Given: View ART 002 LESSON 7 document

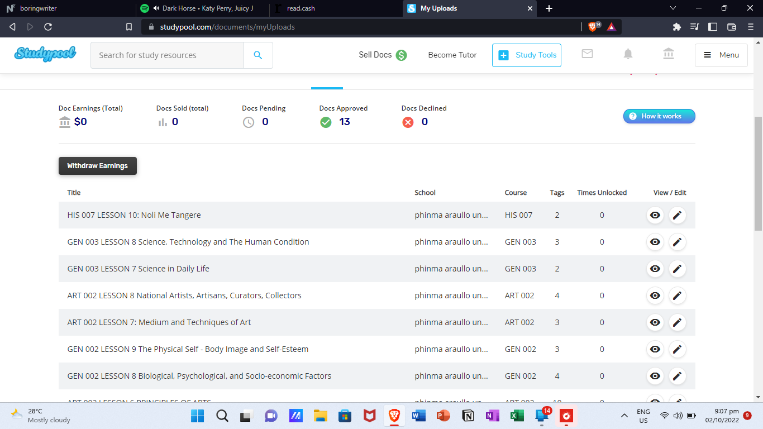Looking at the screenshot, I should click(655, 322).
